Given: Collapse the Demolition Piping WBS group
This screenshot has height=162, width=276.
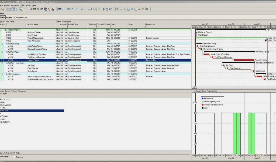Looking at the screenshot, I should (x=2, y=43).
